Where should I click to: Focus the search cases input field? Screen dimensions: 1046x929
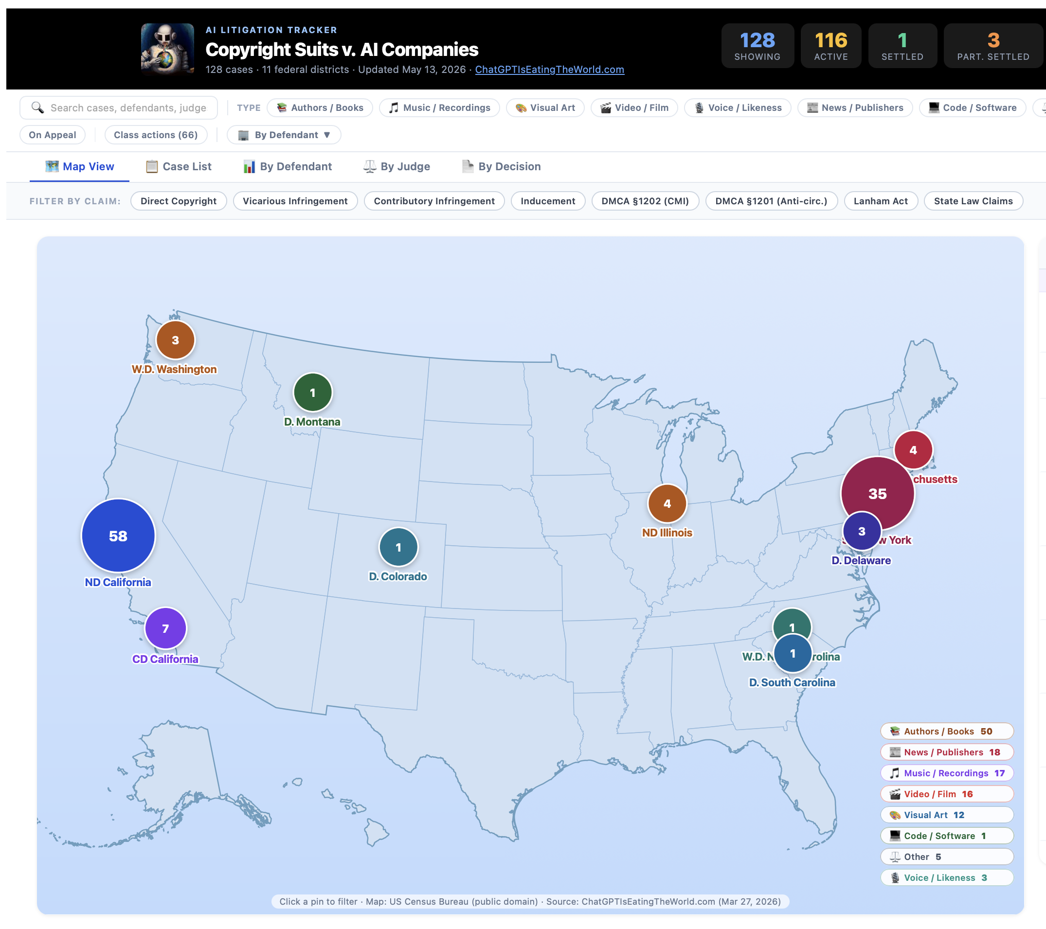[x=119, y=107]
